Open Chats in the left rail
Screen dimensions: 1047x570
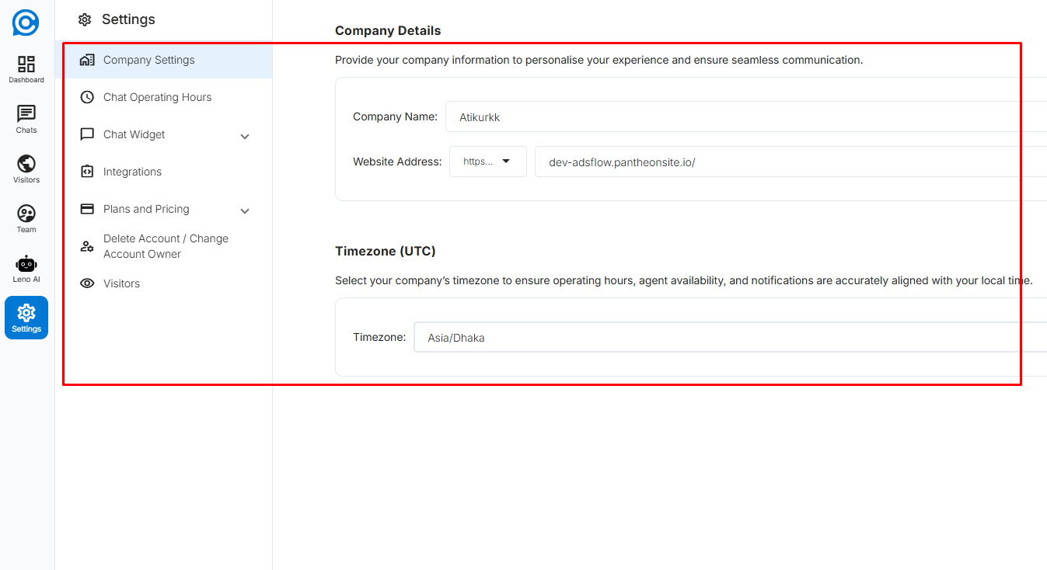tap(26, 120)
